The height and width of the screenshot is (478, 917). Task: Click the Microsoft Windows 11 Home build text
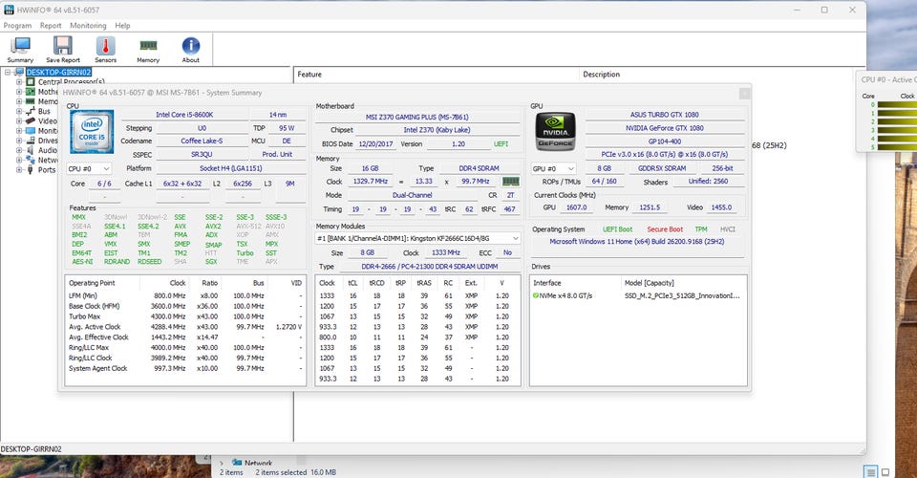636,242
